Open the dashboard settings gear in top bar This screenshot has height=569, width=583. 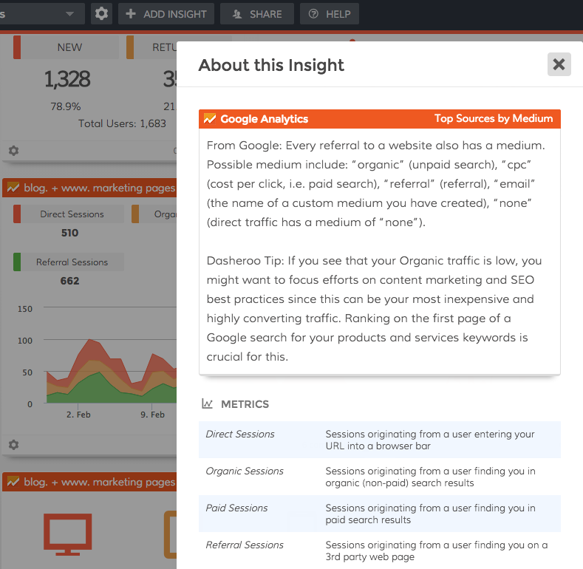click(x=102, y=14)
